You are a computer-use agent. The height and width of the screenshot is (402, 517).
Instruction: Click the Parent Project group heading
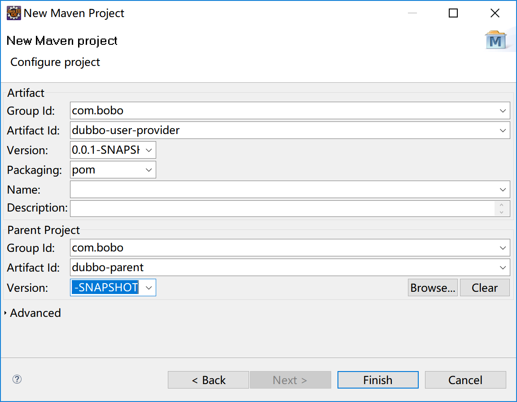(44, 230)
